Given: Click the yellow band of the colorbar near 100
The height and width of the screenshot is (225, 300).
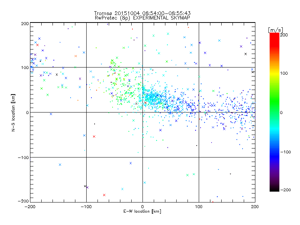Looking at the screenshot, I should point(274,73).
